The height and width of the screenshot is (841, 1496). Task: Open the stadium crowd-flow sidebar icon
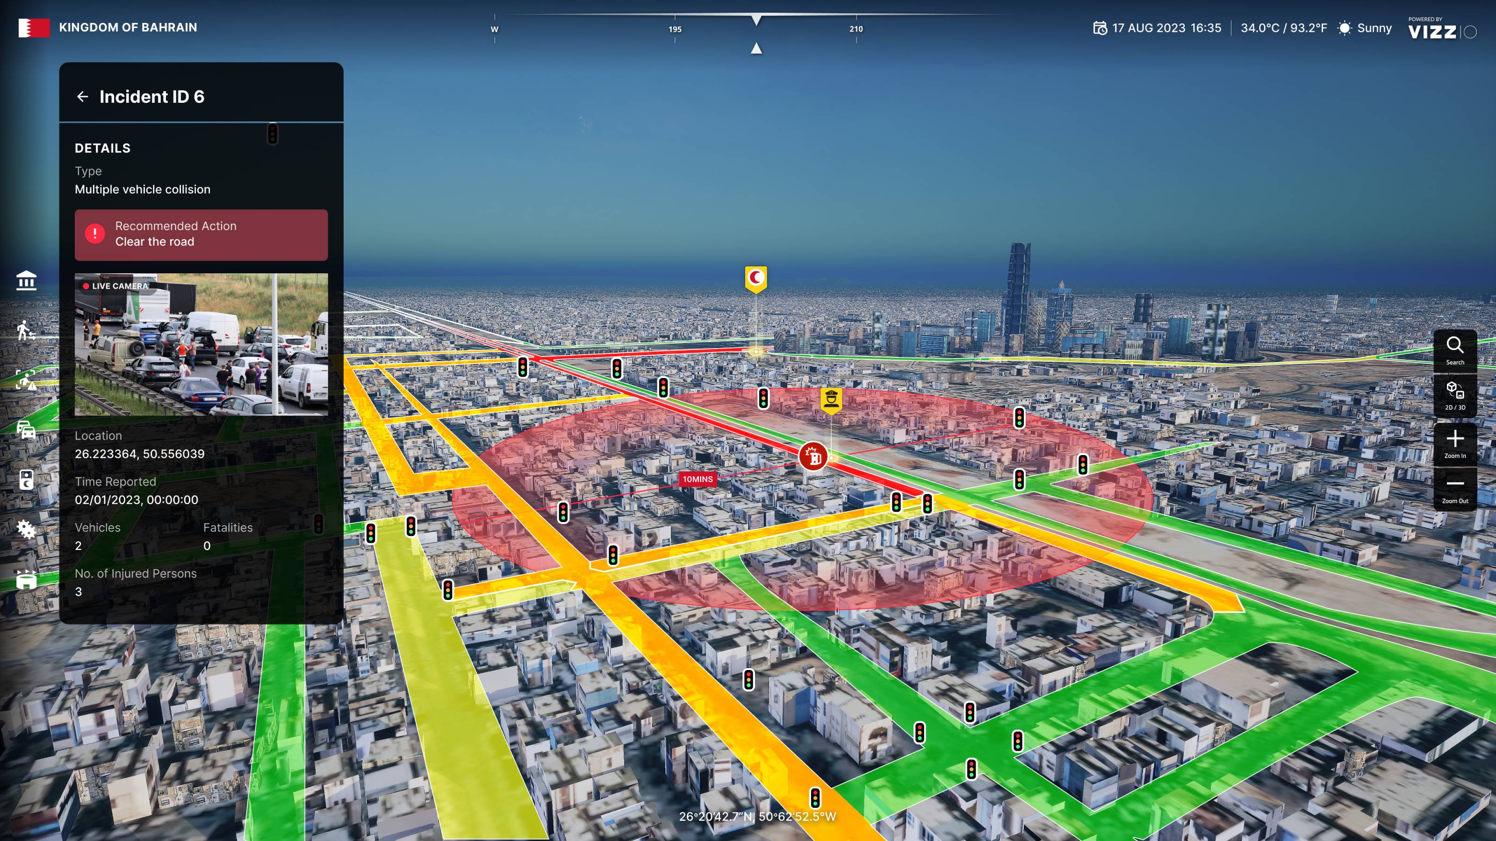(x=26, y=579)
